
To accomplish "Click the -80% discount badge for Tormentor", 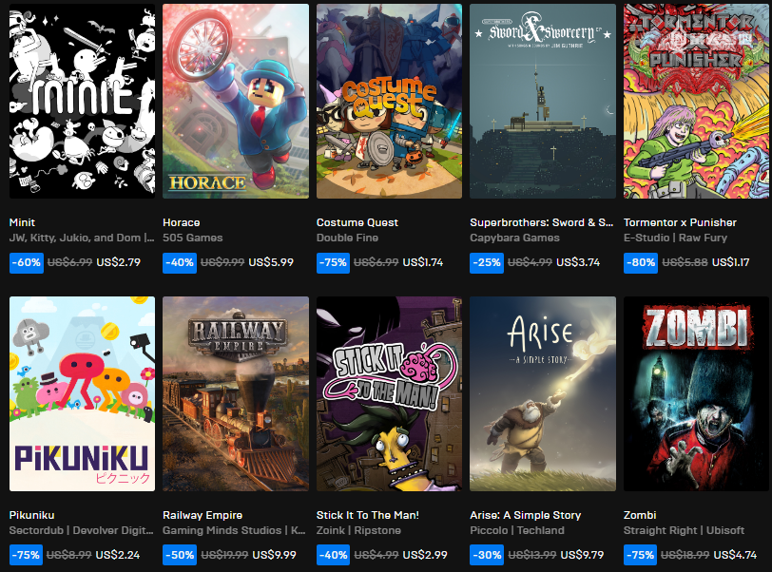I will (641, 262).
